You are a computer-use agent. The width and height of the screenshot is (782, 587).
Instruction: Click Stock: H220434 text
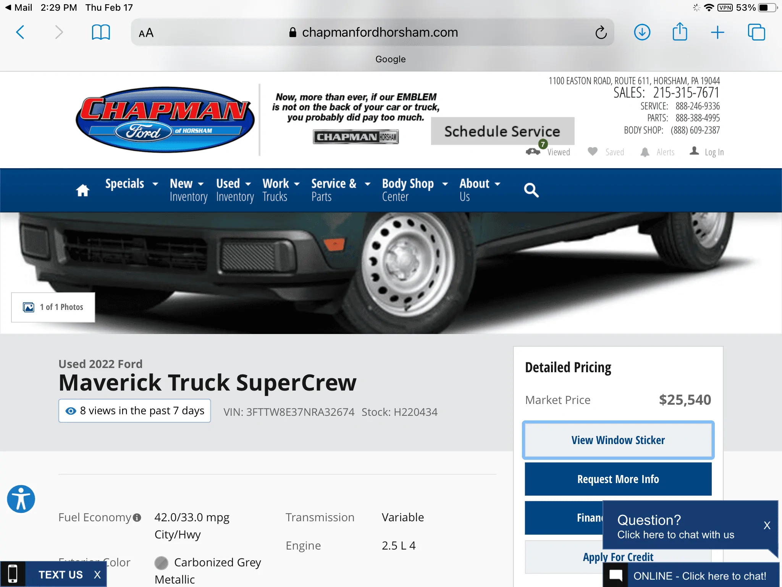(x=399, y=412)
